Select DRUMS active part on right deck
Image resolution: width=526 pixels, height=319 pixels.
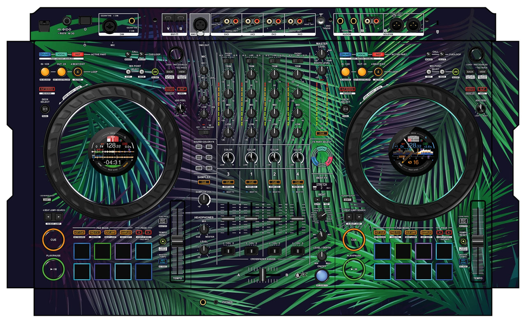click(346, 54)
